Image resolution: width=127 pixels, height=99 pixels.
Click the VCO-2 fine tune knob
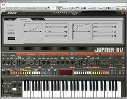click(x=63, y=62)
